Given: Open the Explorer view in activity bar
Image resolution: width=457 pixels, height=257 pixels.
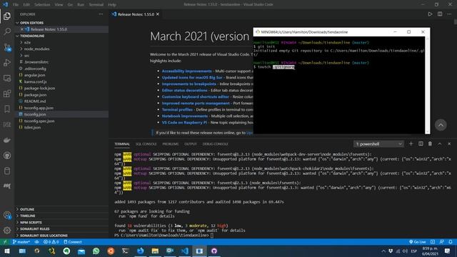Looking at the screenshot, I should pyautogui.click(x=7, y=16).
